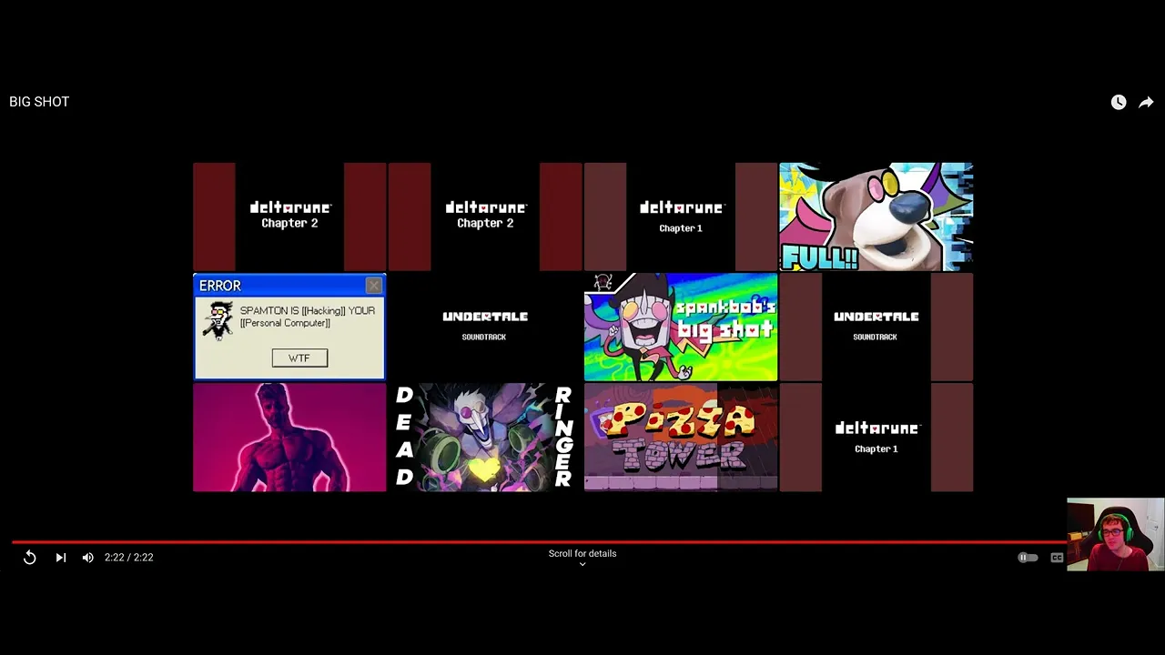Screen dimensions: 1165x655
Task: Skip to the next video
Action: click(x=60, y=558)
